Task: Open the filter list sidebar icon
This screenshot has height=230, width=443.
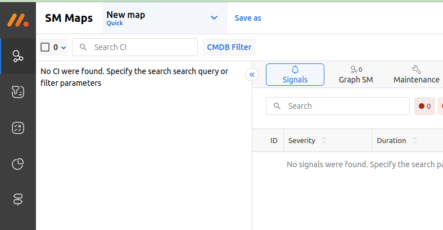Action: (18, 92)
